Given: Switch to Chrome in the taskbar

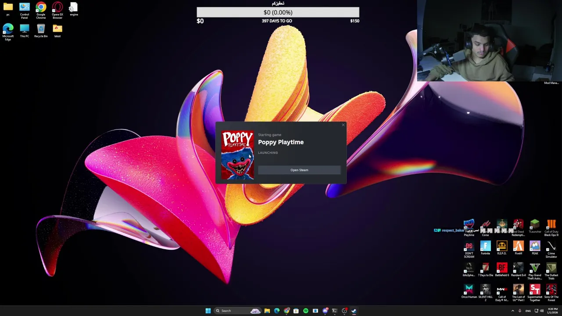Looking at the screenshot, I should click(286, 311).
